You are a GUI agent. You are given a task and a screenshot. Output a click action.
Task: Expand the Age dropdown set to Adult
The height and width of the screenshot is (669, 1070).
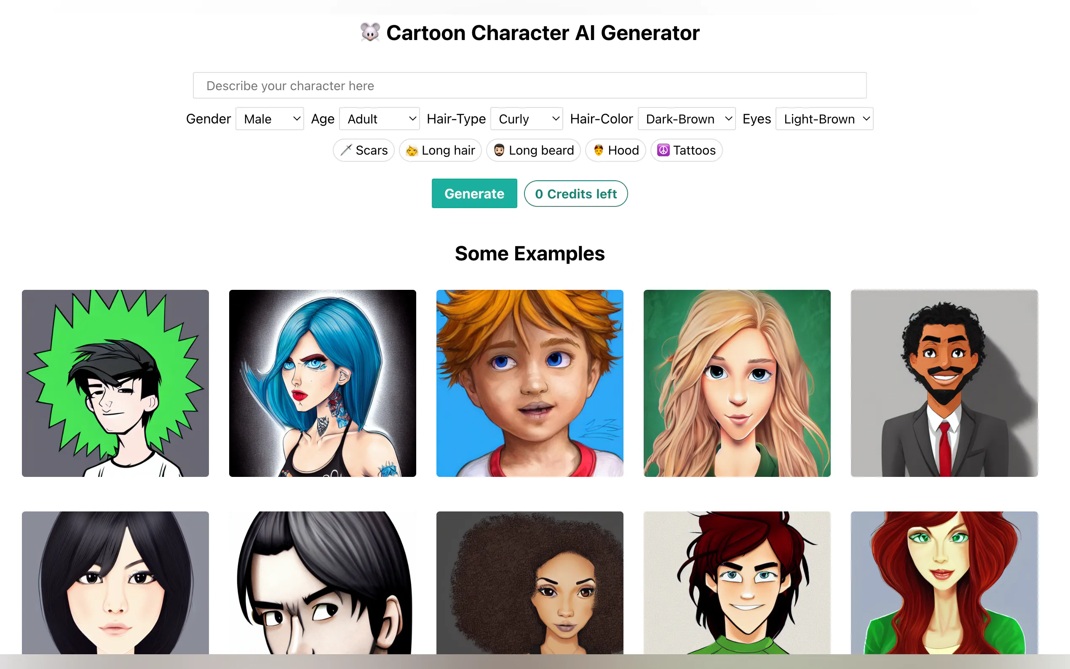(379, 118)
